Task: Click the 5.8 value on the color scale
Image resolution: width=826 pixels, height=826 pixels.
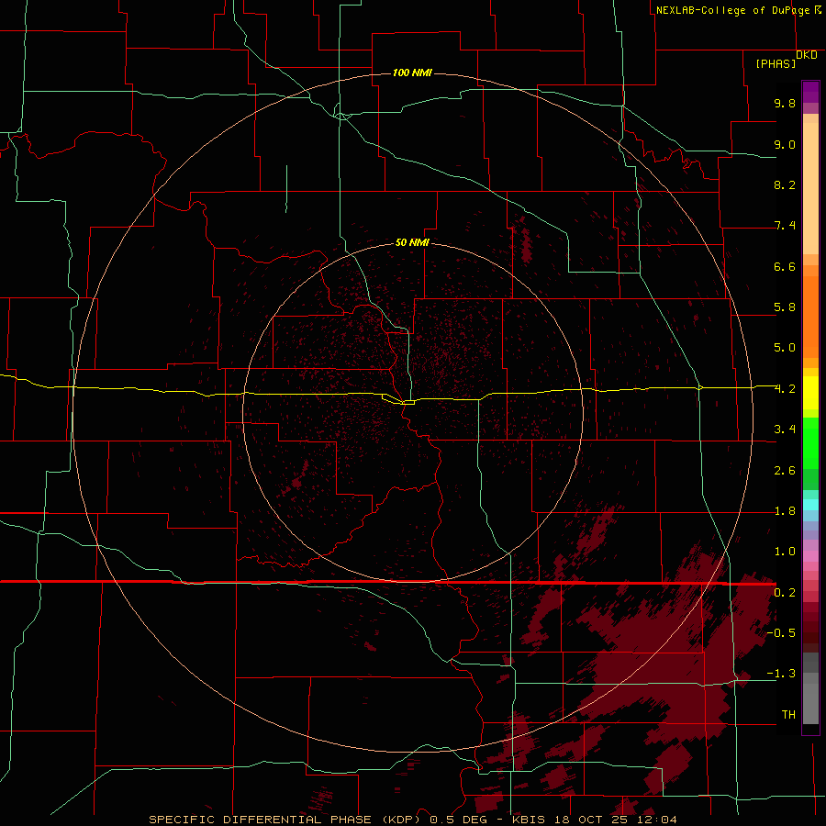Action: click(x=785, y=307)
